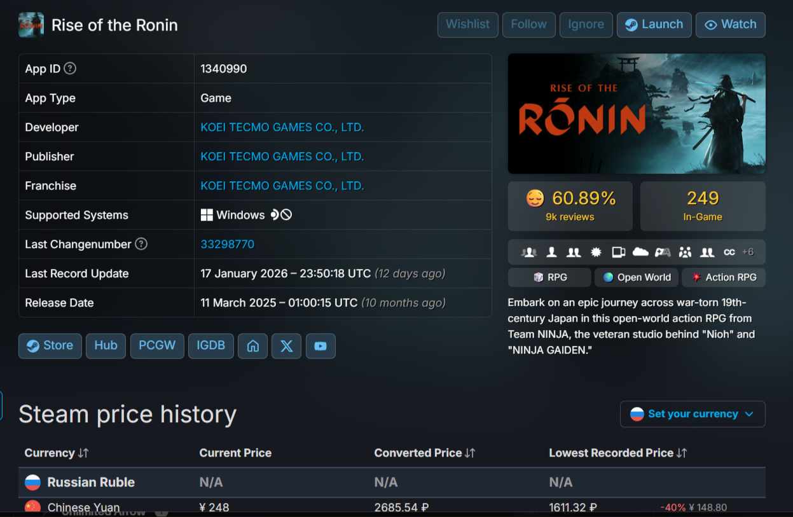Open the IGDB link button
793x517 pixels.
(x=211, y=346)
